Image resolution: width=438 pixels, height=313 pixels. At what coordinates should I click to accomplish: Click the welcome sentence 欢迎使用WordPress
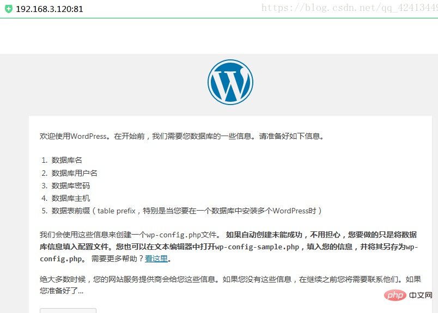(181, 136)
